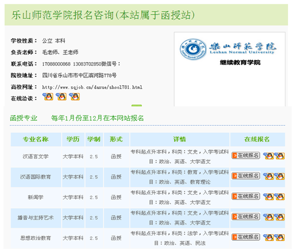Open second QQ icon in 思想政治教育 row
This screenshot has height=249, width=292.
point(279,238)
